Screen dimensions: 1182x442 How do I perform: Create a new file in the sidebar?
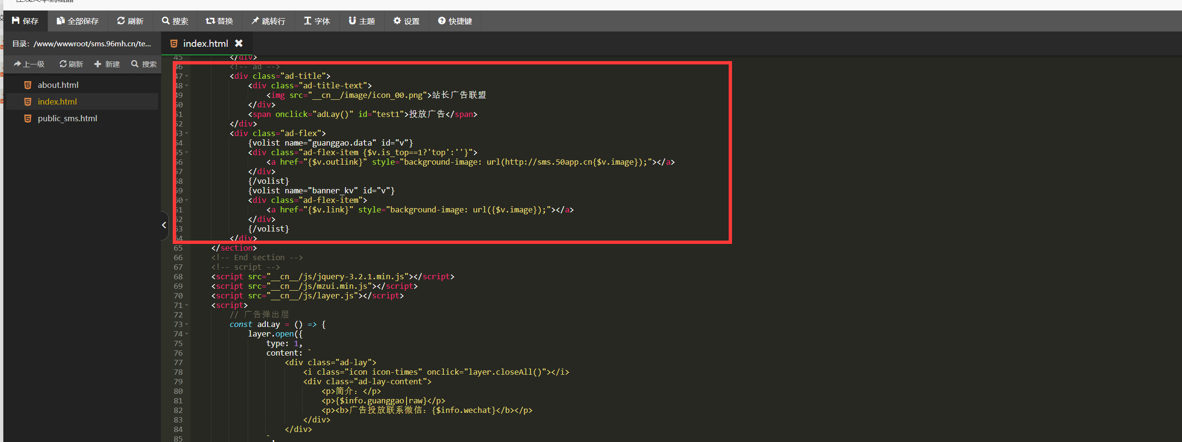pyautogui.click(x=107, y=64)
